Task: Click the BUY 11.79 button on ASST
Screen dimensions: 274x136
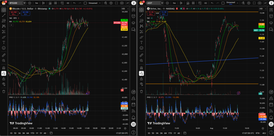Action: (x=164, y=13)
